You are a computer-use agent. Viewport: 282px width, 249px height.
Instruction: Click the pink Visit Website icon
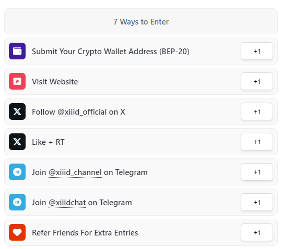click(17, 81)
